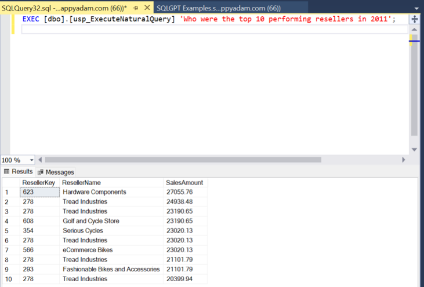Screen dimensions: 424x287
Task: Click the vertical scrollbar up arrow
Action: pos(414,29)
